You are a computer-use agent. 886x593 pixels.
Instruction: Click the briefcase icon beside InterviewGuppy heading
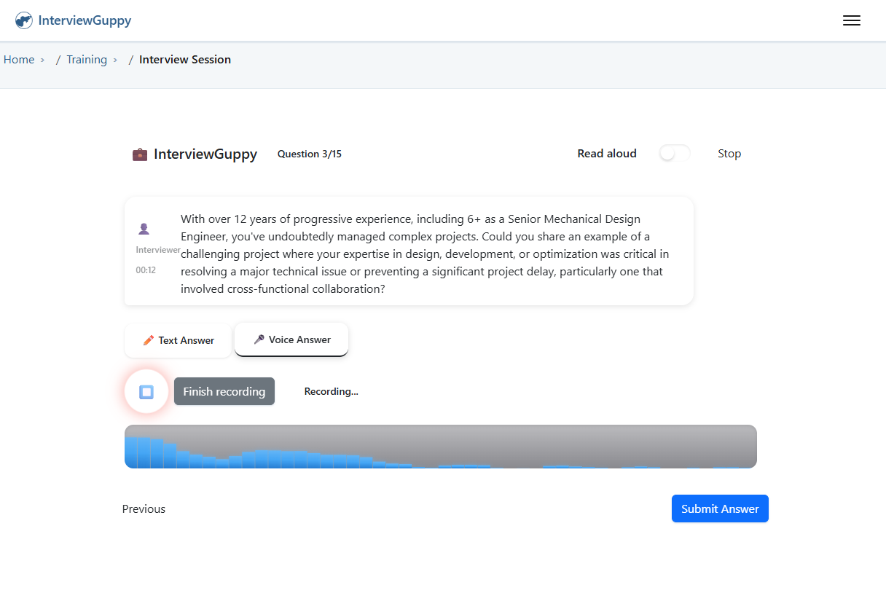pyautogui.click(x=139, y=154)
